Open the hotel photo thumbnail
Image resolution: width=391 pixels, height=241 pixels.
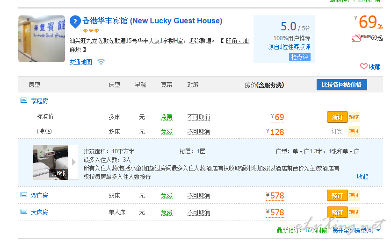click(42, 39)
